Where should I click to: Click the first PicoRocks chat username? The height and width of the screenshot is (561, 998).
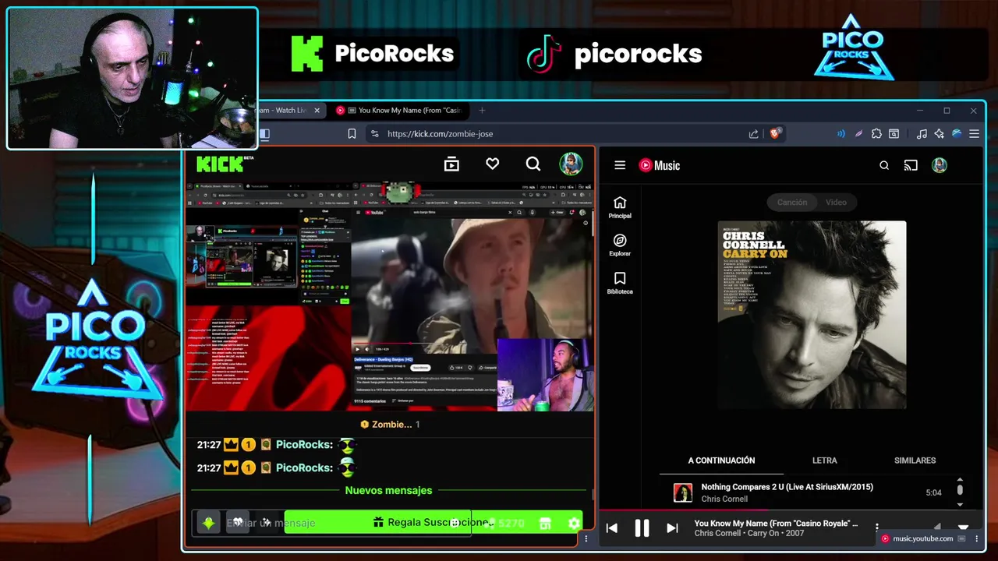[304, 444]
